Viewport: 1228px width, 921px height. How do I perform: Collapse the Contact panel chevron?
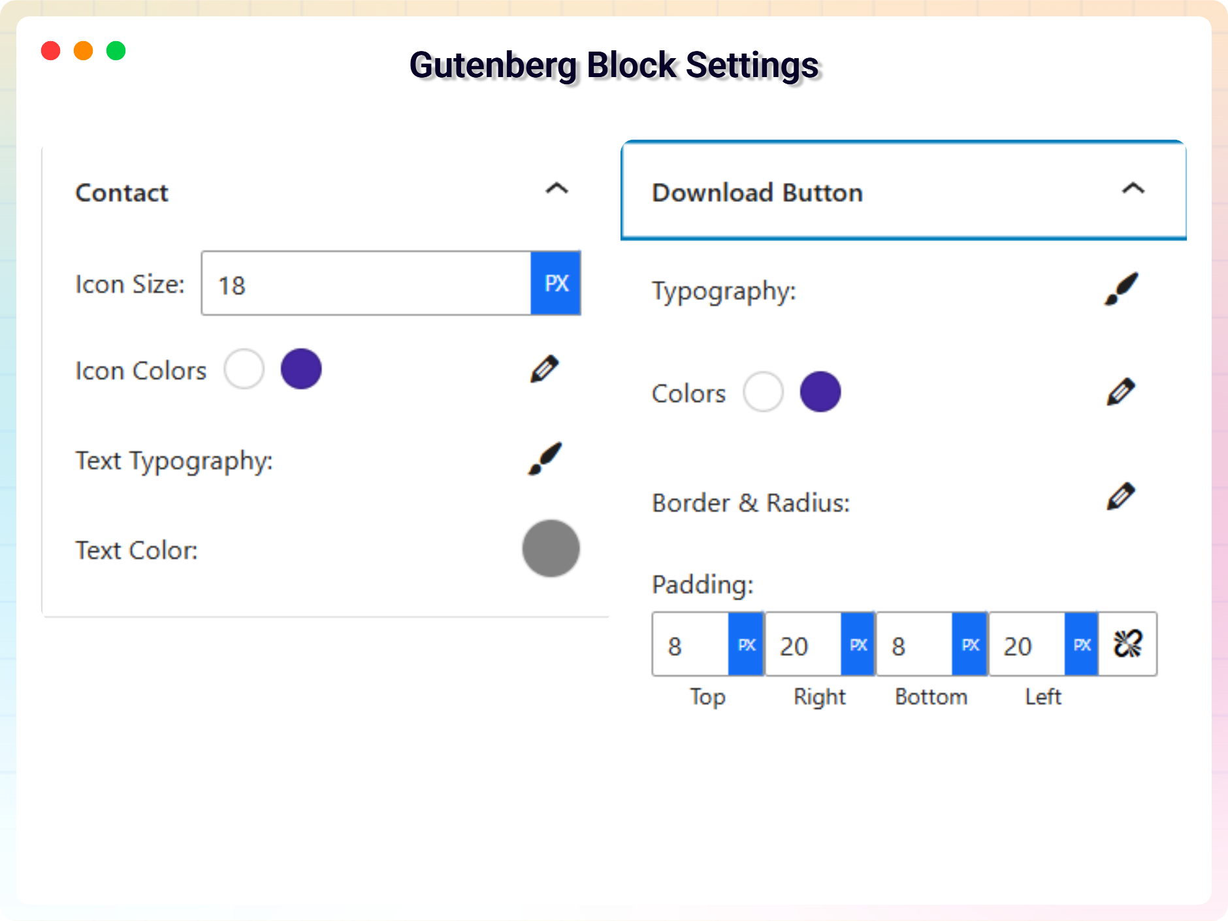(x=557, y=189)
